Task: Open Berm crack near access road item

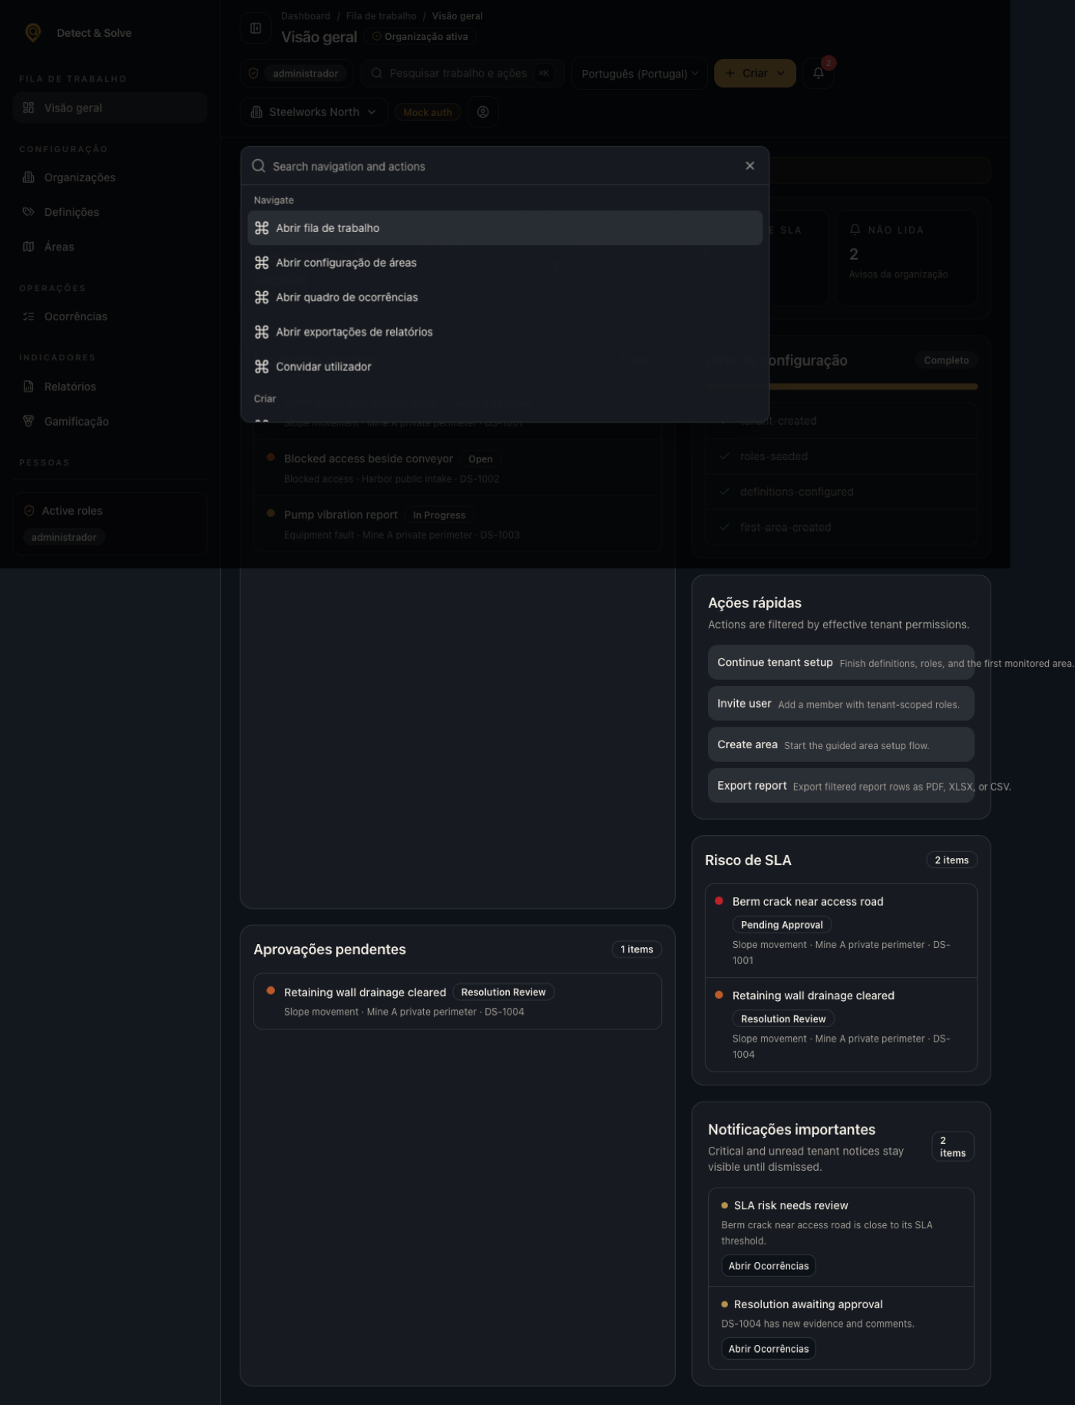Action: 841,931
